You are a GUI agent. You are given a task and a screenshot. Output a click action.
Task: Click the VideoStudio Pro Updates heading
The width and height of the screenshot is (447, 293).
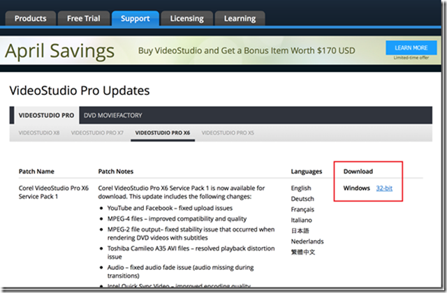click(x=80, y=91)
